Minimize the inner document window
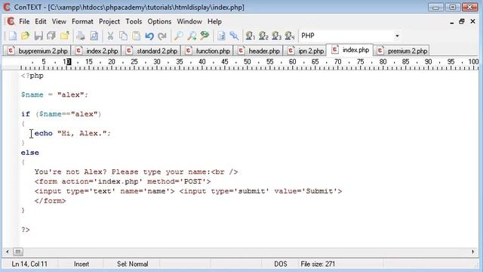Viewport: 483px width, 272px height. (451, 22)
